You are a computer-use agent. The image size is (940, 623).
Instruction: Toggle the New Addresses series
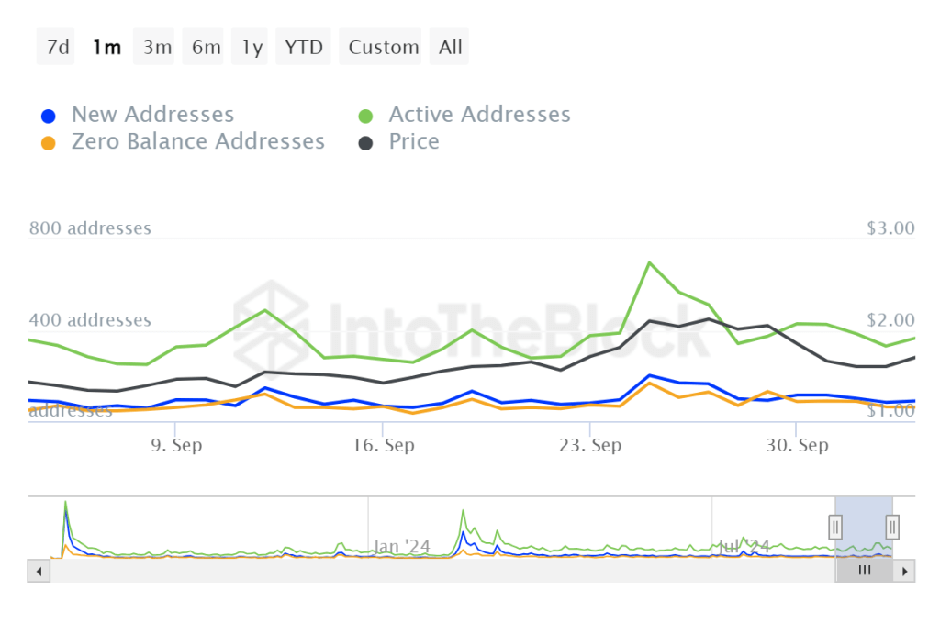[x=152, y=115]
